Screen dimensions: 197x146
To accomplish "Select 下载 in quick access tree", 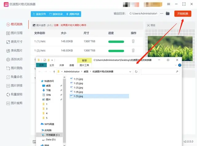I will 46,90.
